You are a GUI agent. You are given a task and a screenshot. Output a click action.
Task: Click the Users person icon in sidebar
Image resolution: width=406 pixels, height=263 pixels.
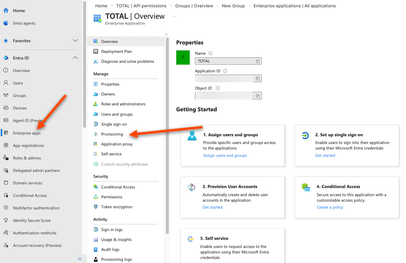pyautogui.click(x=6, y=83)
